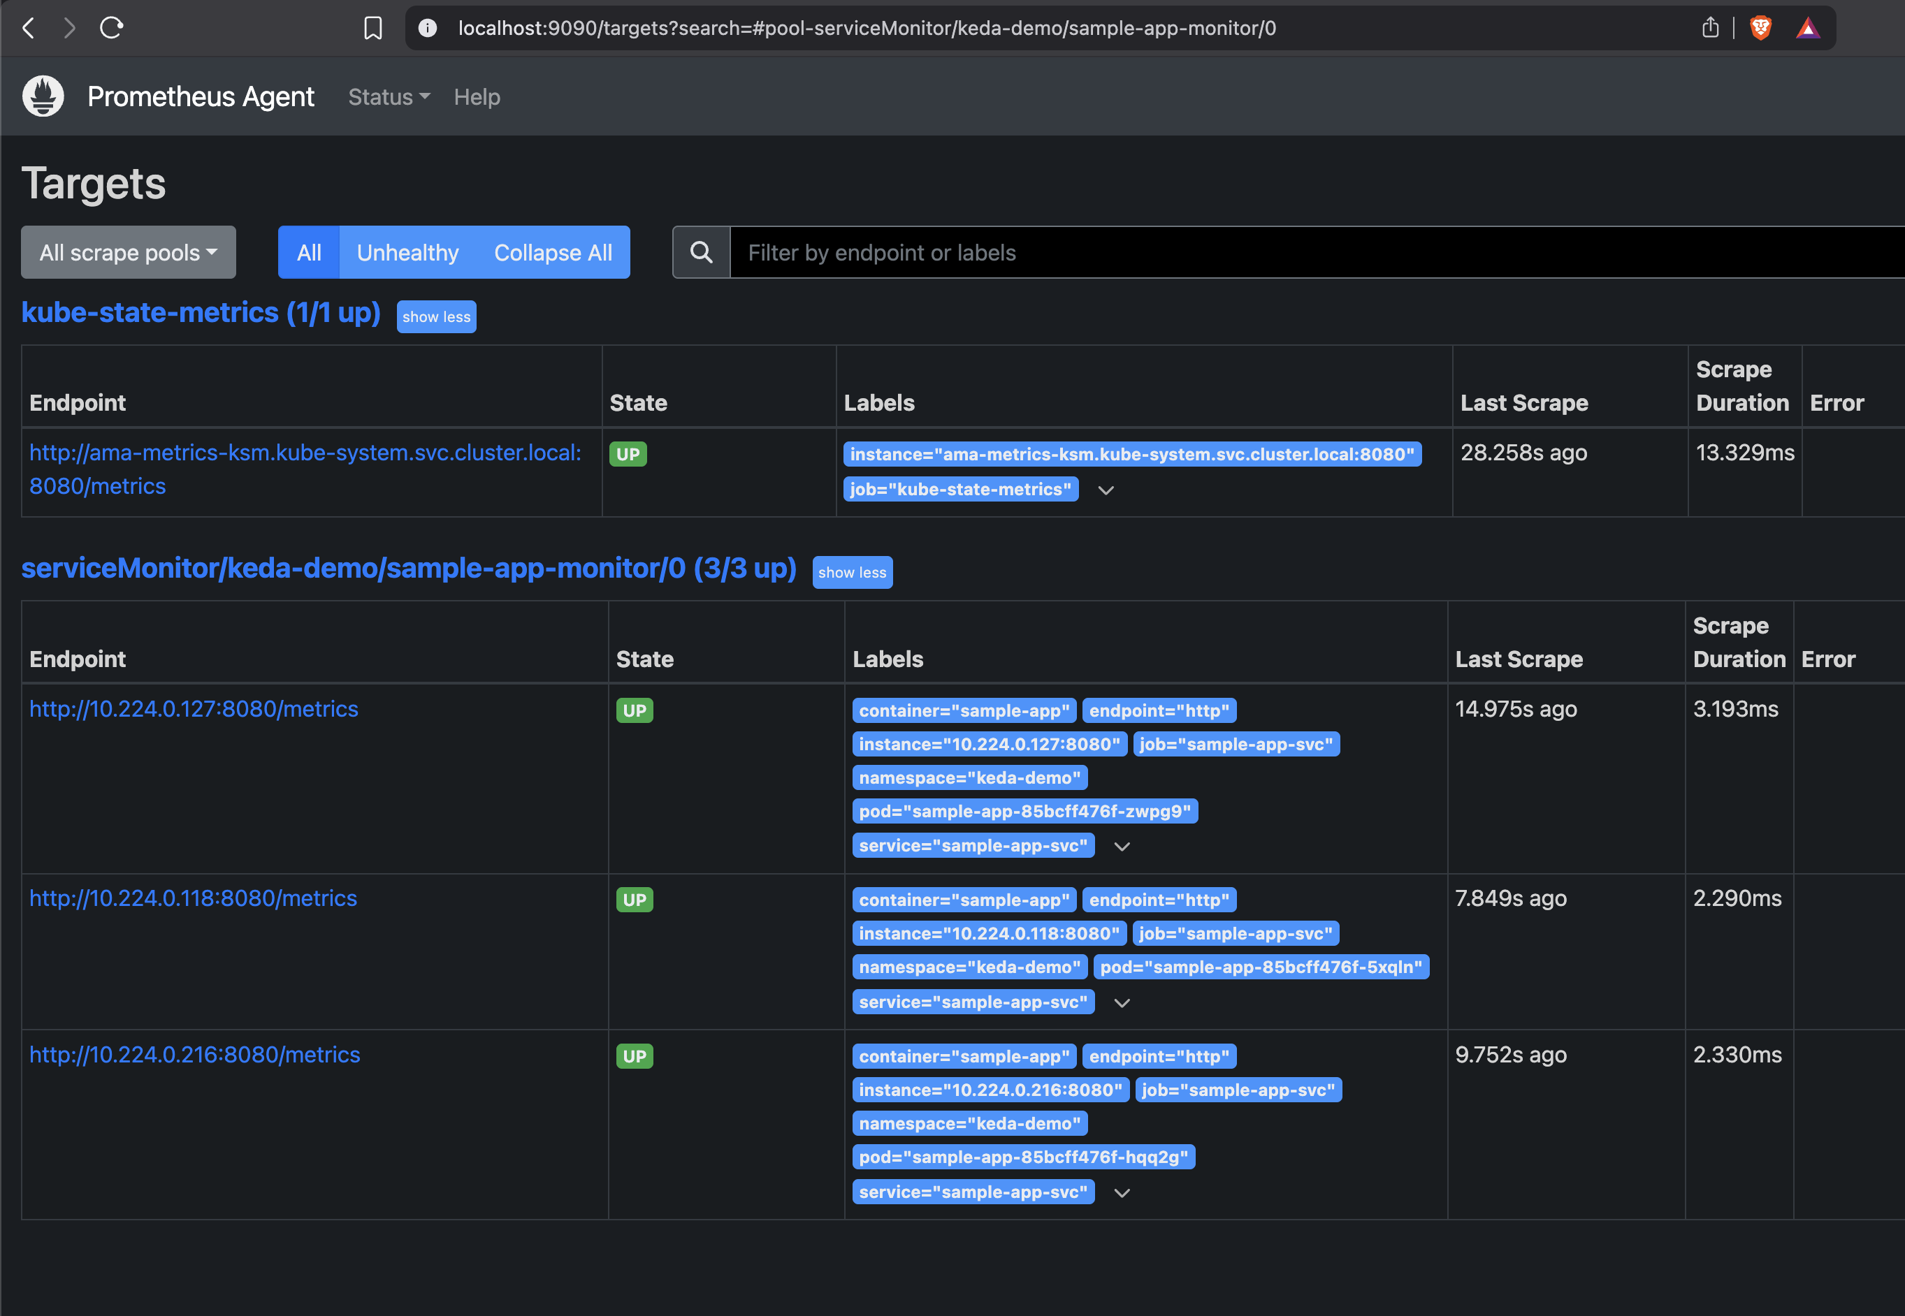Viewport: 1905px width, 1316px height.
Task: Open Brave Shields lion icon
Action: click(x=1760, y=28)
